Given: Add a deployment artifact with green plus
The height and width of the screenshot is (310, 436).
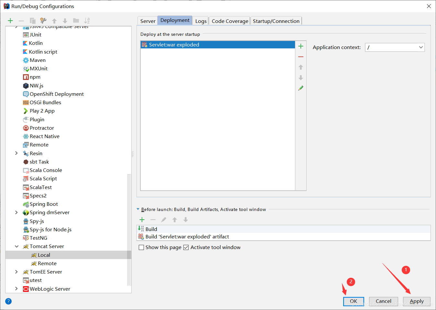Looking at the screenshot, I should [x=301, y=46].
